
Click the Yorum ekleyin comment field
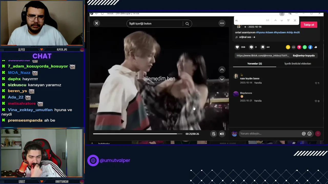click(x=270, y=134)
